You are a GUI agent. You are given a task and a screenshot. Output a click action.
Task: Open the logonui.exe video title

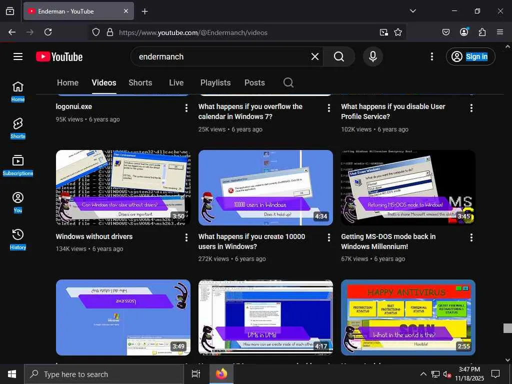(74, 106)
